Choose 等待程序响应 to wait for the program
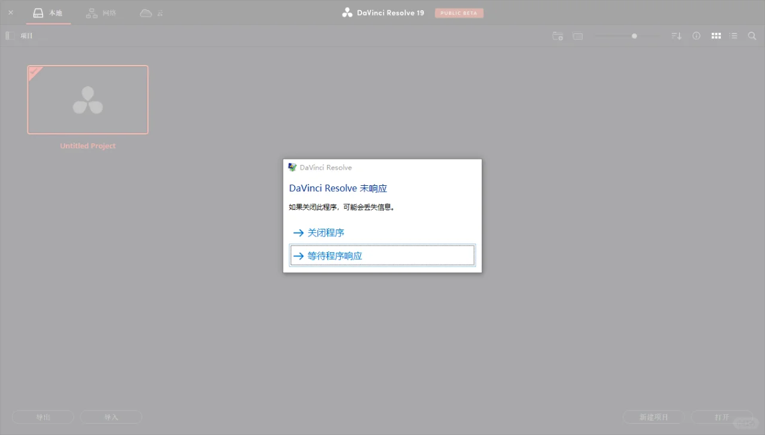 [382, 256]
